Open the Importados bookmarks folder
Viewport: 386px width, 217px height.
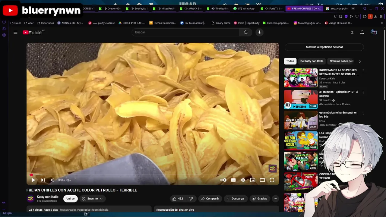pos(45,23)
